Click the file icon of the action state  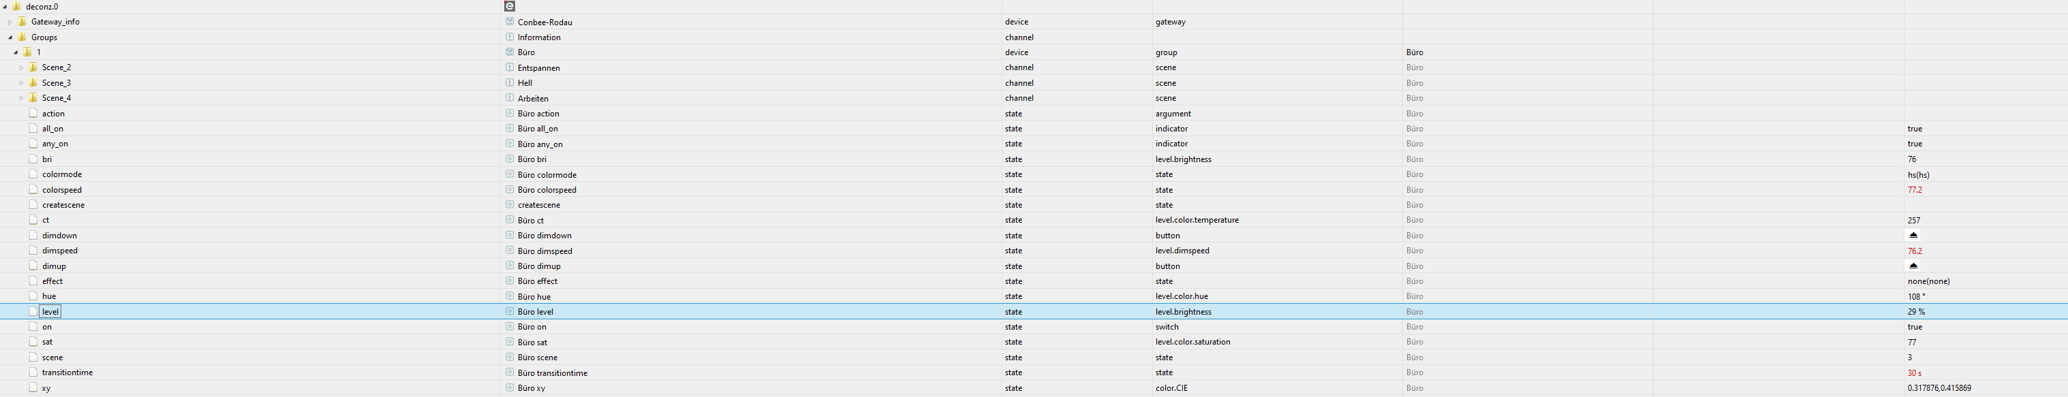pyautogui.click(x=33, y=113)
